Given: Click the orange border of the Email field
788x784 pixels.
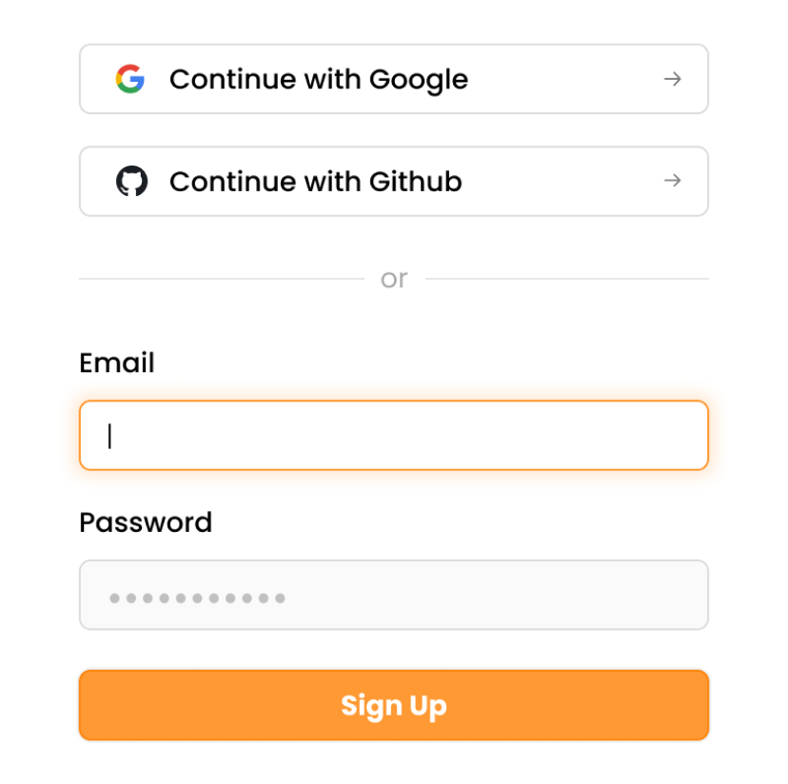Looking at the screenshot, I should 394,402.
